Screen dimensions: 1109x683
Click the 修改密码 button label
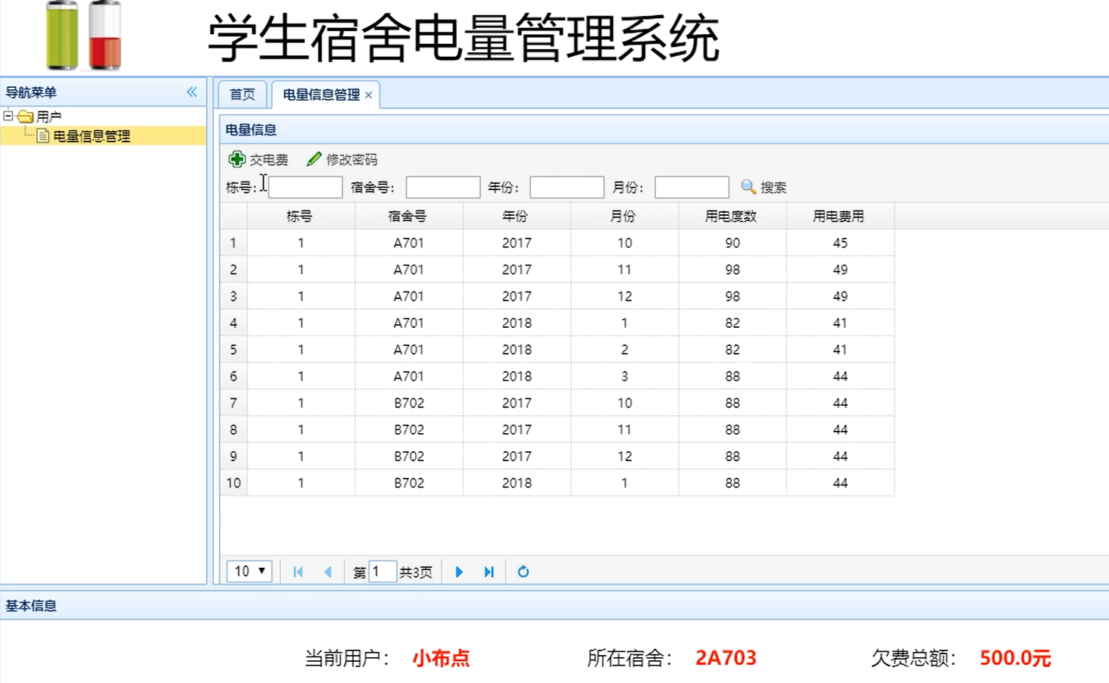[x=351, y=160]
